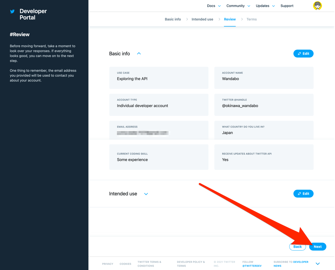Select the '@okinawa_wandabo' handle text

(x=240, y=106)
